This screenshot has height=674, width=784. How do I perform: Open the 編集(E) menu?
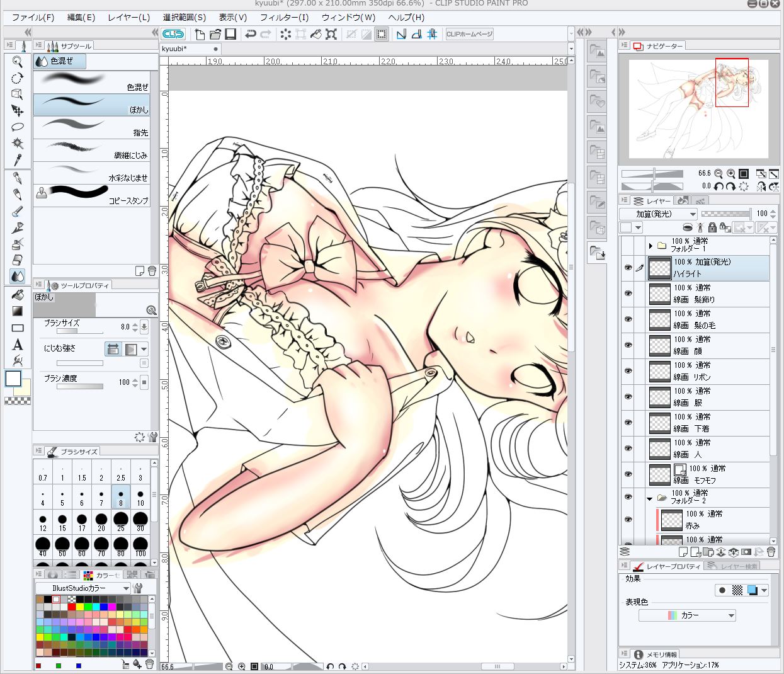[x=81, y=18]
